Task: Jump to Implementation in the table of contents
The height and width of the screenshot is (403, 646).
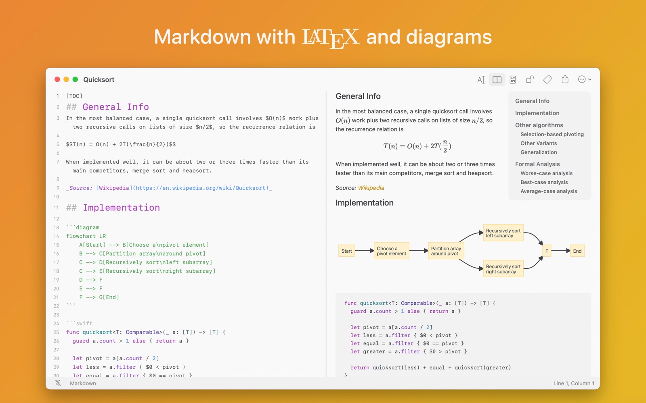Action: (537, 113)
